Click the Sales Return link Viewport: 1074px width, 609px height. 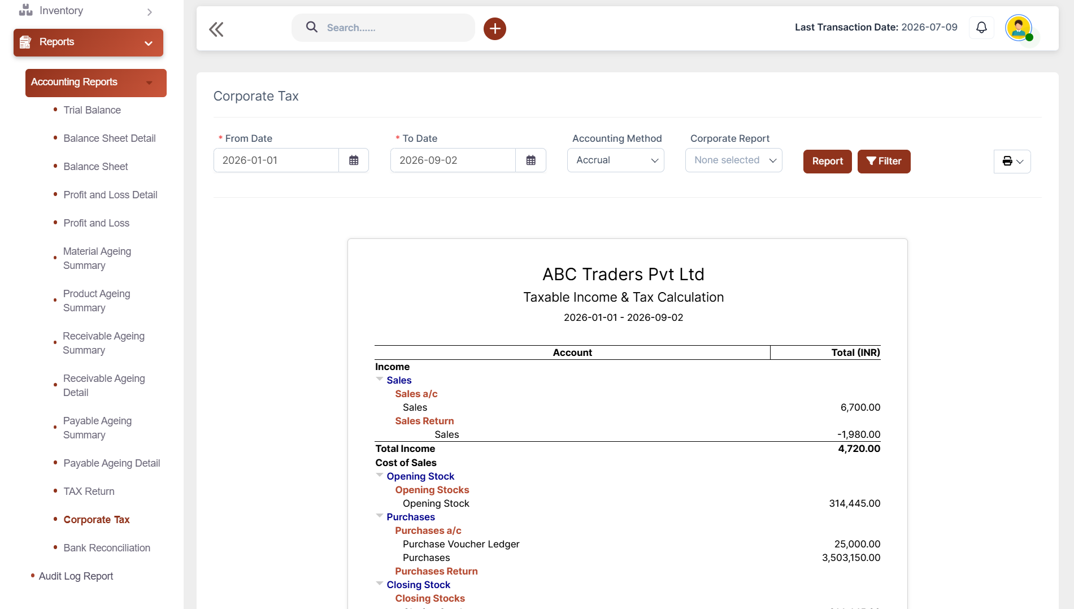[424, 421]
